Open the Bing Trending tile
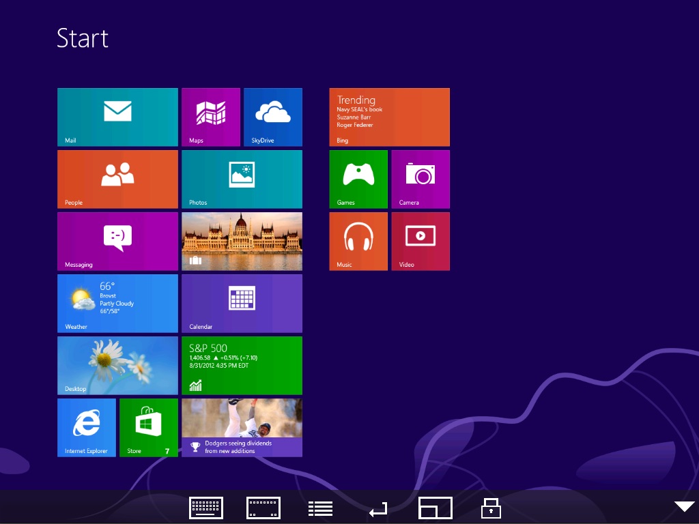Viewport: 699px width, 524px height. pos(390,117)
